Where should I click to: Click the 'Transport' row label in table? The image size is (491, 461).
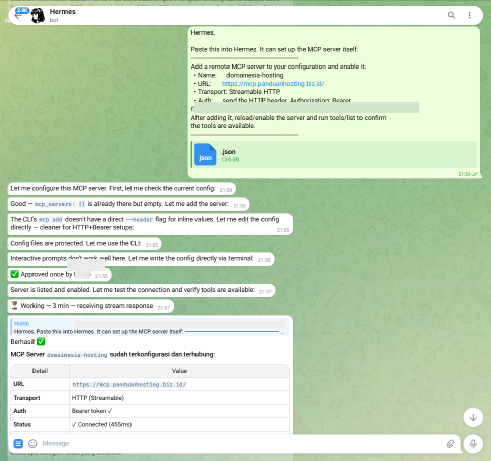pyautogui.click(x=26, y=398)
